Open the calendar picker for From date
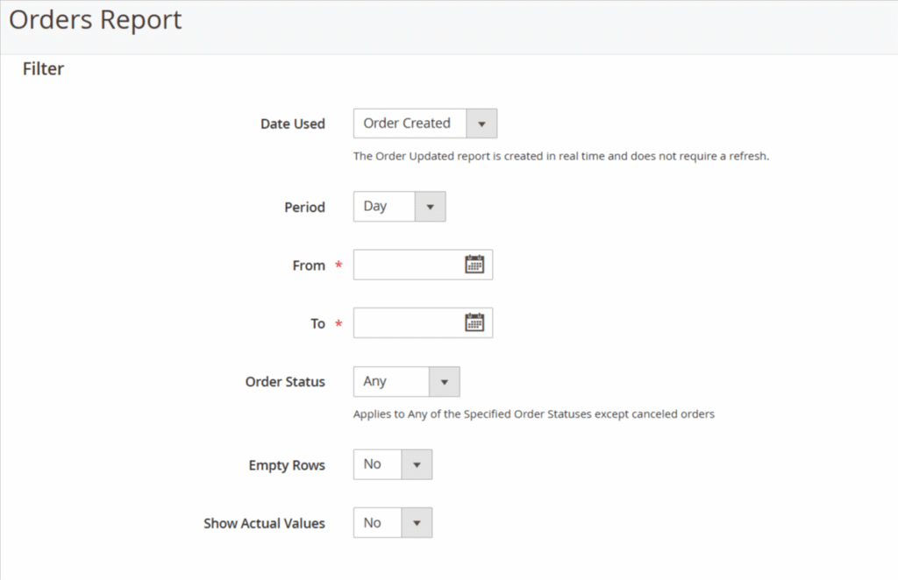 [474, 265]
